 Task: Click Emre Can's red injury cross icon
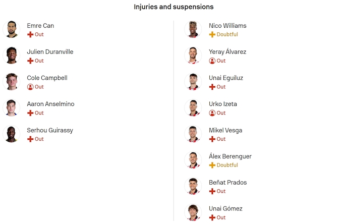[x=30, y=34]
